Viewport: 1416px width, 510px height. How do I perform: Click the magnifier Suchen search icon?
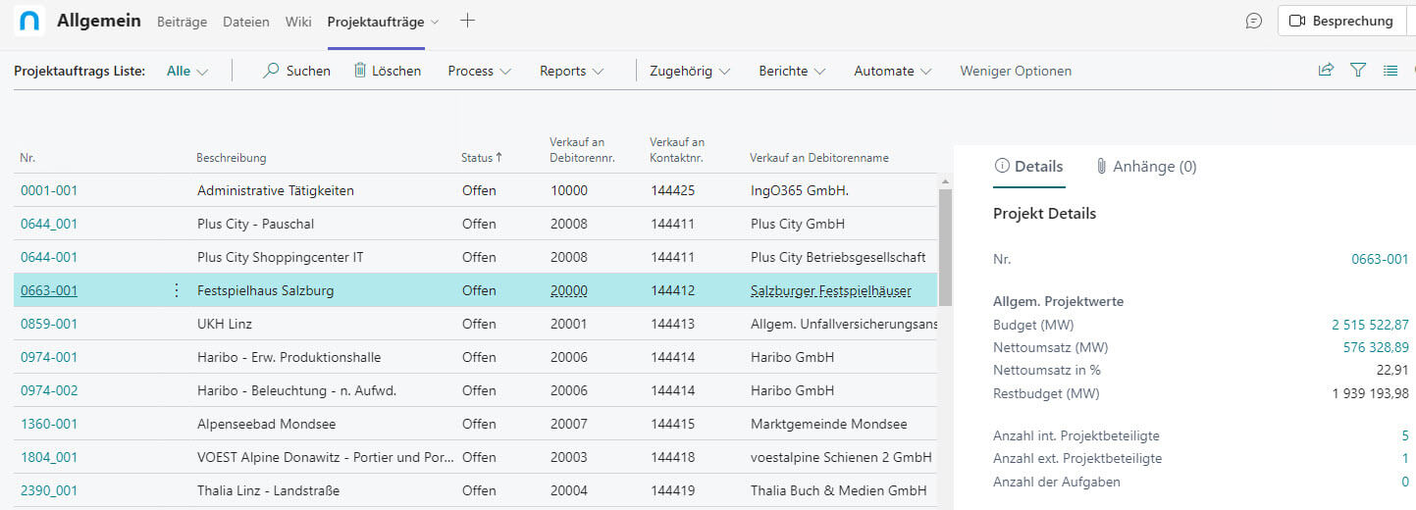click(272, 71)
